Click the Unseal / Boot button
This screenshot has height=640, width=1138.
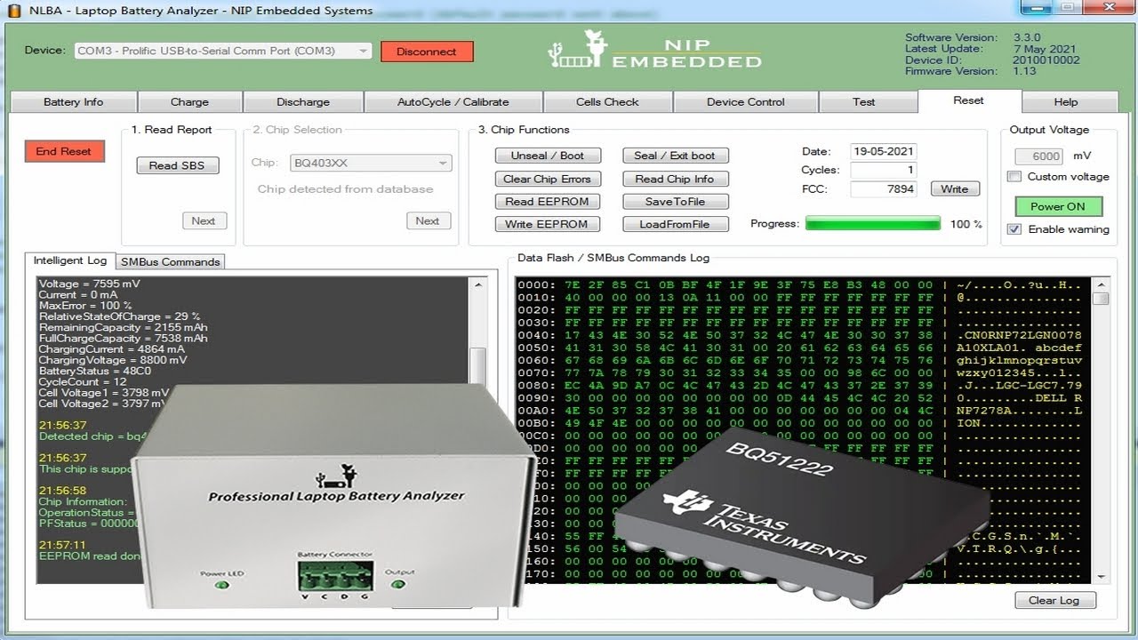click(x=548, y=156)
